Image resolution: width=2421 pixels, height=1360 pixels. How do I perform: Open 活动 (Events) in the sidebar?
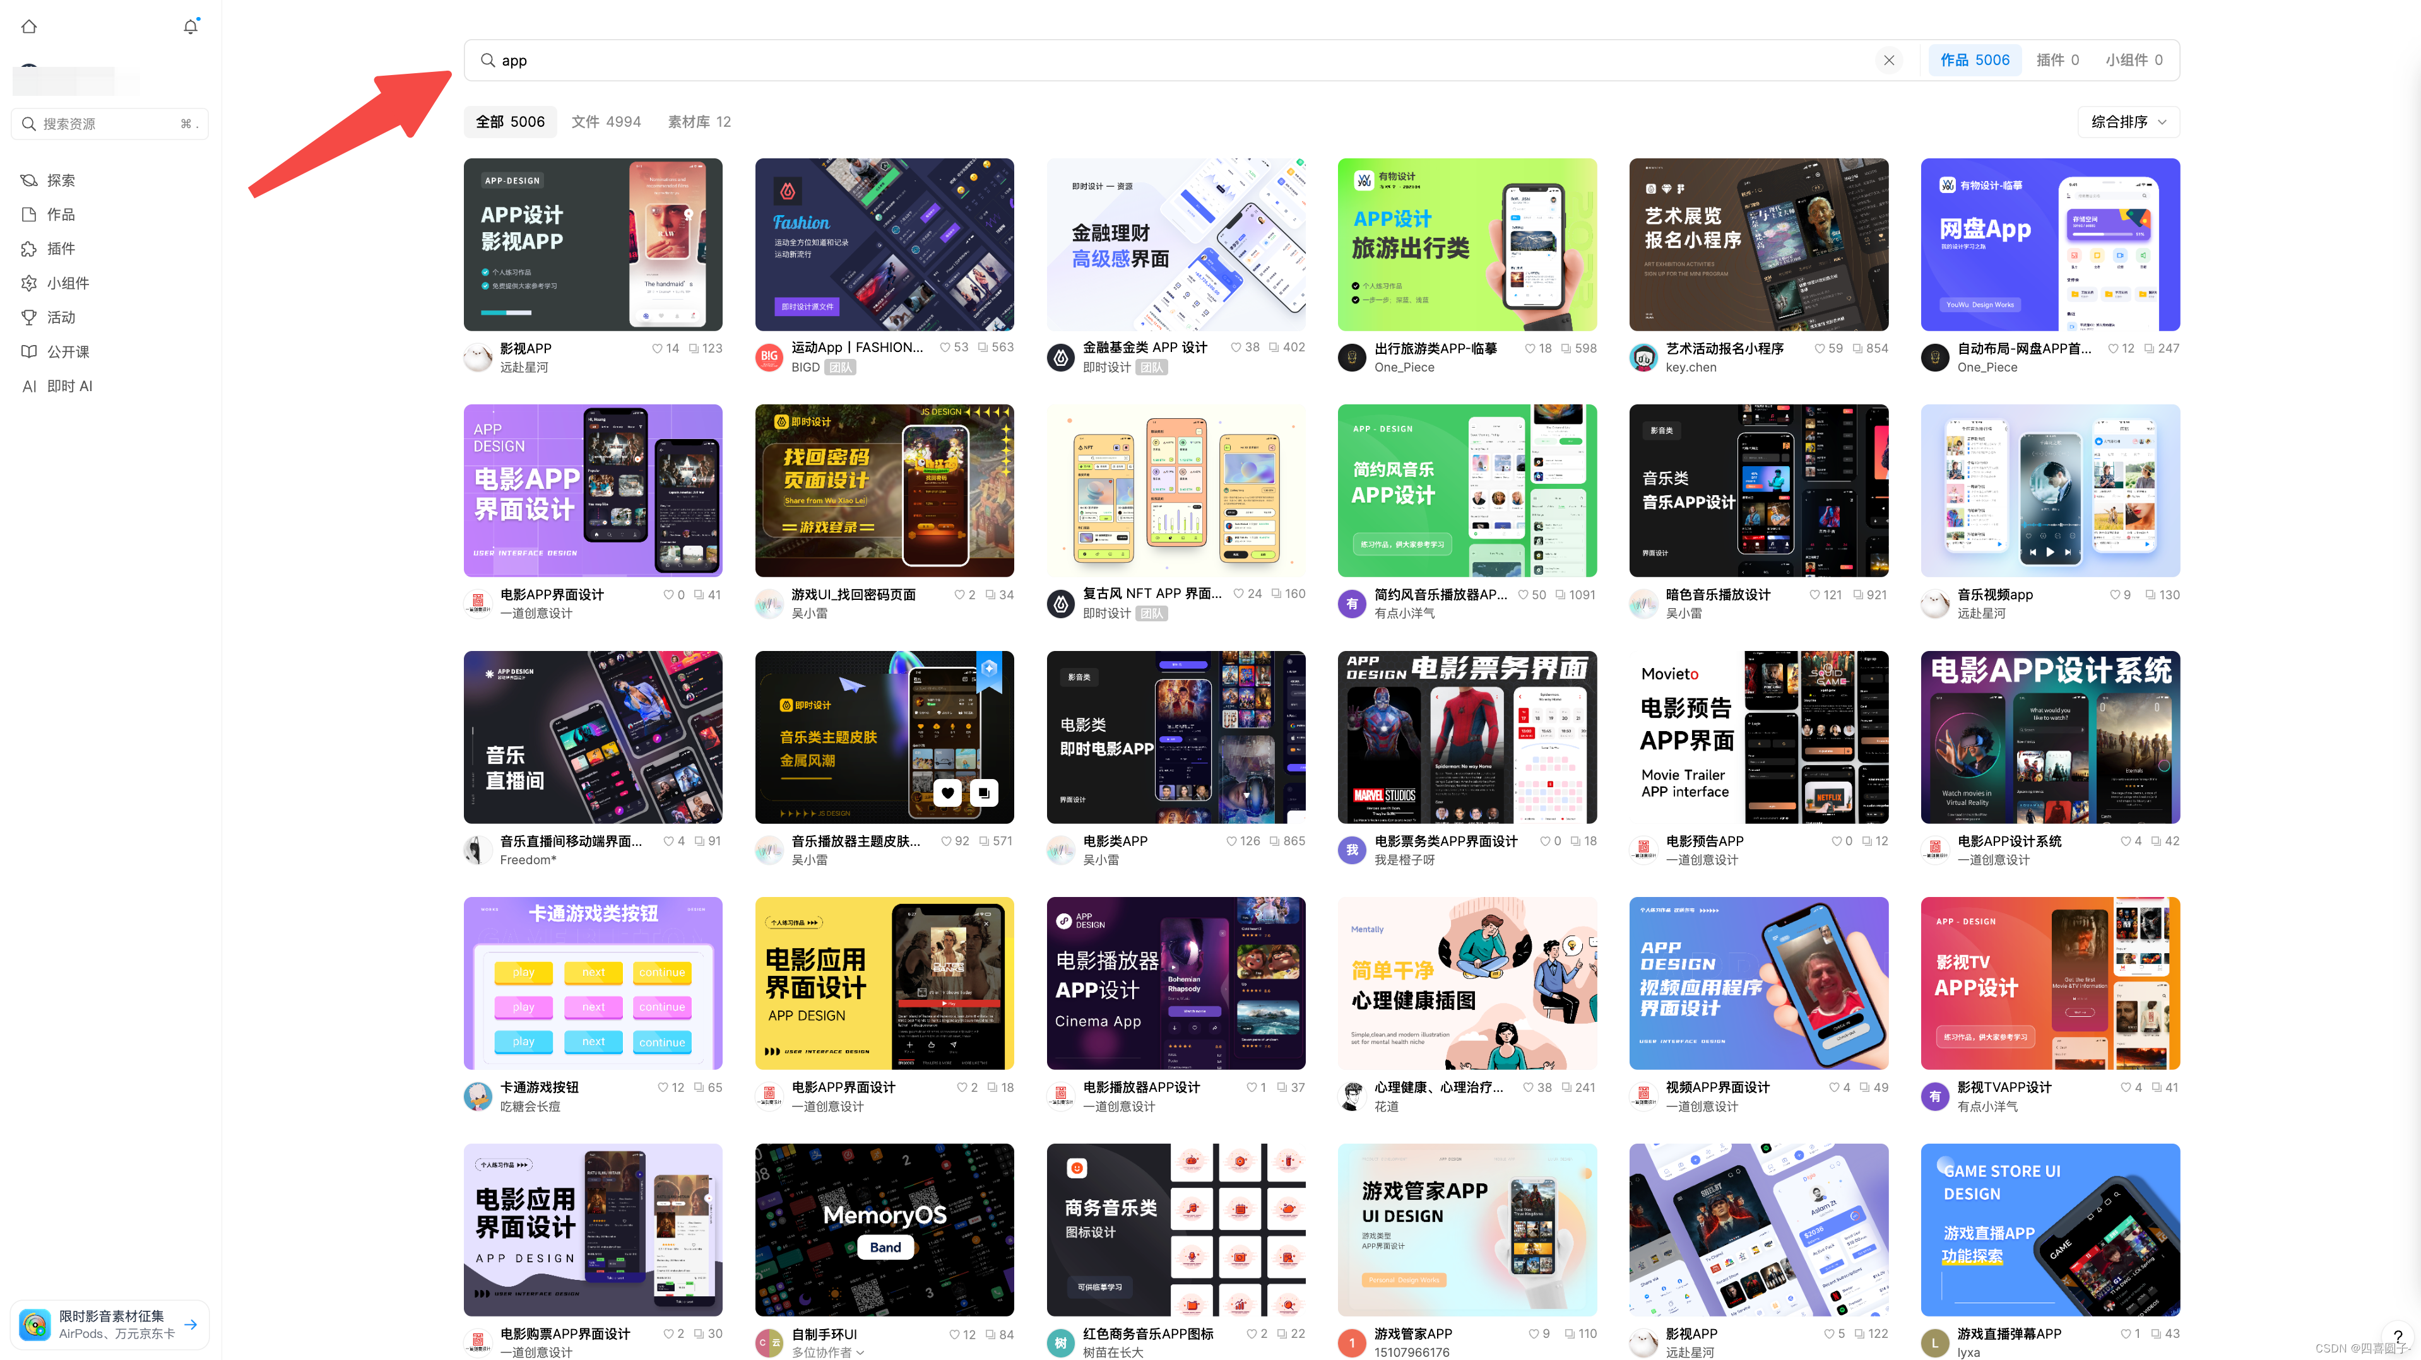click(60, 317)
